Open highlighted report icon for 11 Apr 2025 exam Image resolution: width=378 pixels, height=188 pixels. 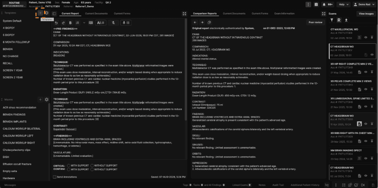point(359,124)
